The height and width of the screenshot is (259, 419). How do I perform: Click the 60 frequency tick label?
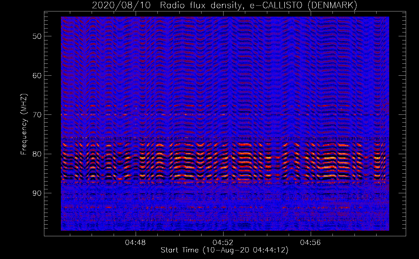[37, 76]
